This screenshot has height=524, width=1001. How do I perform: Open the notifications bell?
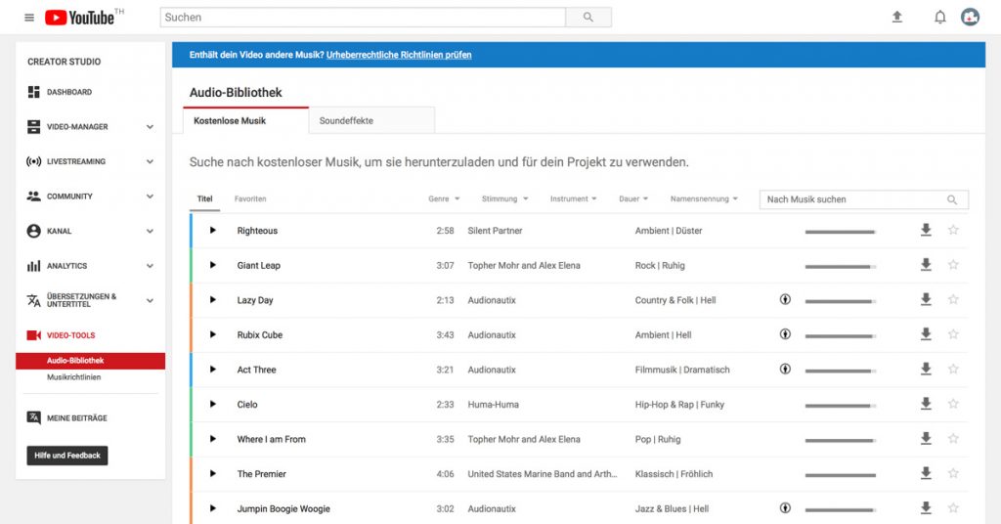939,18
